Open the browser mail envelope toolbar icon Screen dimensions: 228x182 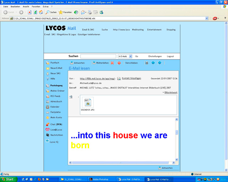coord(83,12)
